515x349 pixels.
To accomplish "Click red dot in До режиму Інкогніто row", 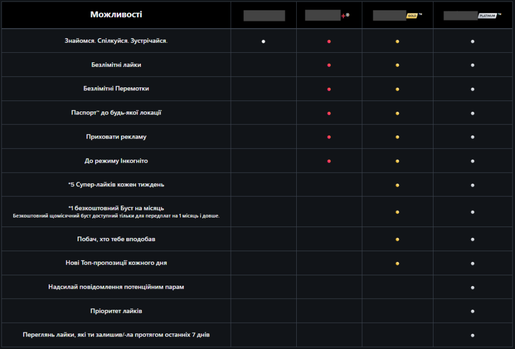I will (x=329, y=161).
